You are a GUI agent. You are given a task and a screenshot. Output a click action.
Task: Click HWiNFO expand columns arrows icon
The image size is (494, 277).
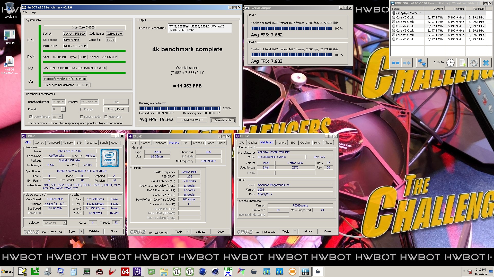396,63
